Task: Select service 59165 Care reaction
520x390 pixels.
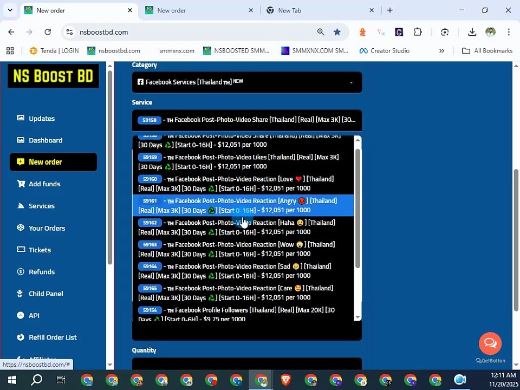Action: coord(243,293)
